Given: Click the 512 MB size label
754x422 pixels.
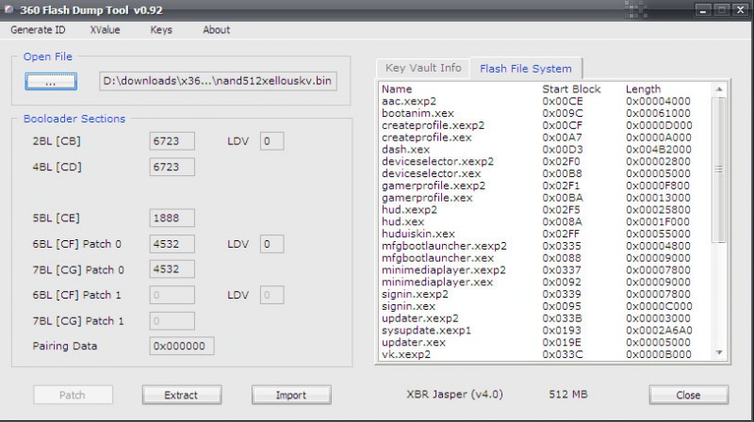Looking at the screenshot, I should point(568,395).
